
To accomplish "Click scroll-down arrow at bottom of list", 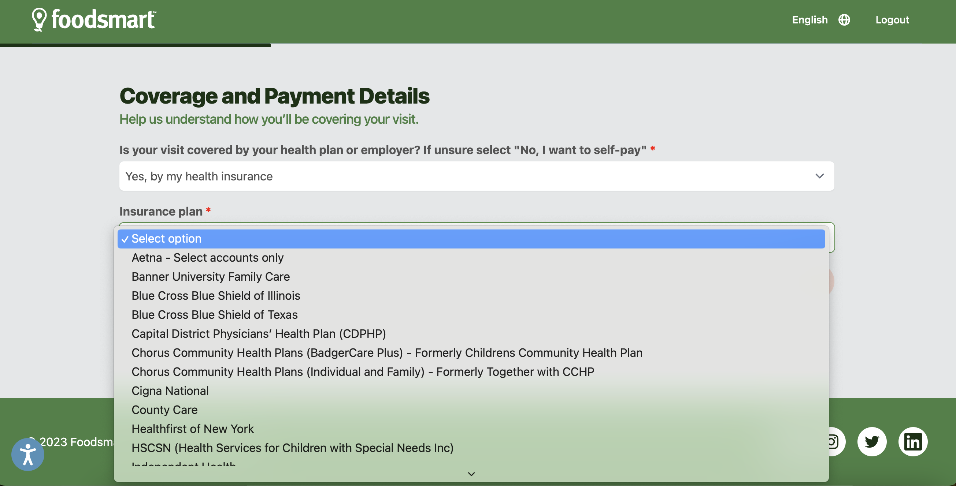I will pyautogui.click(x=471, y=474).
